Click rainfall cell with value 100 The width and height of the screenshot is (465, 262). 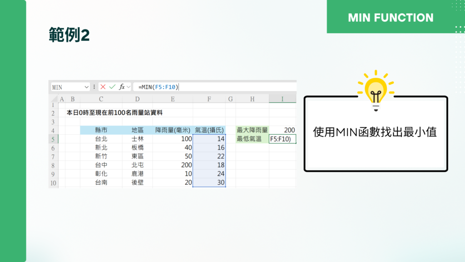173,139
